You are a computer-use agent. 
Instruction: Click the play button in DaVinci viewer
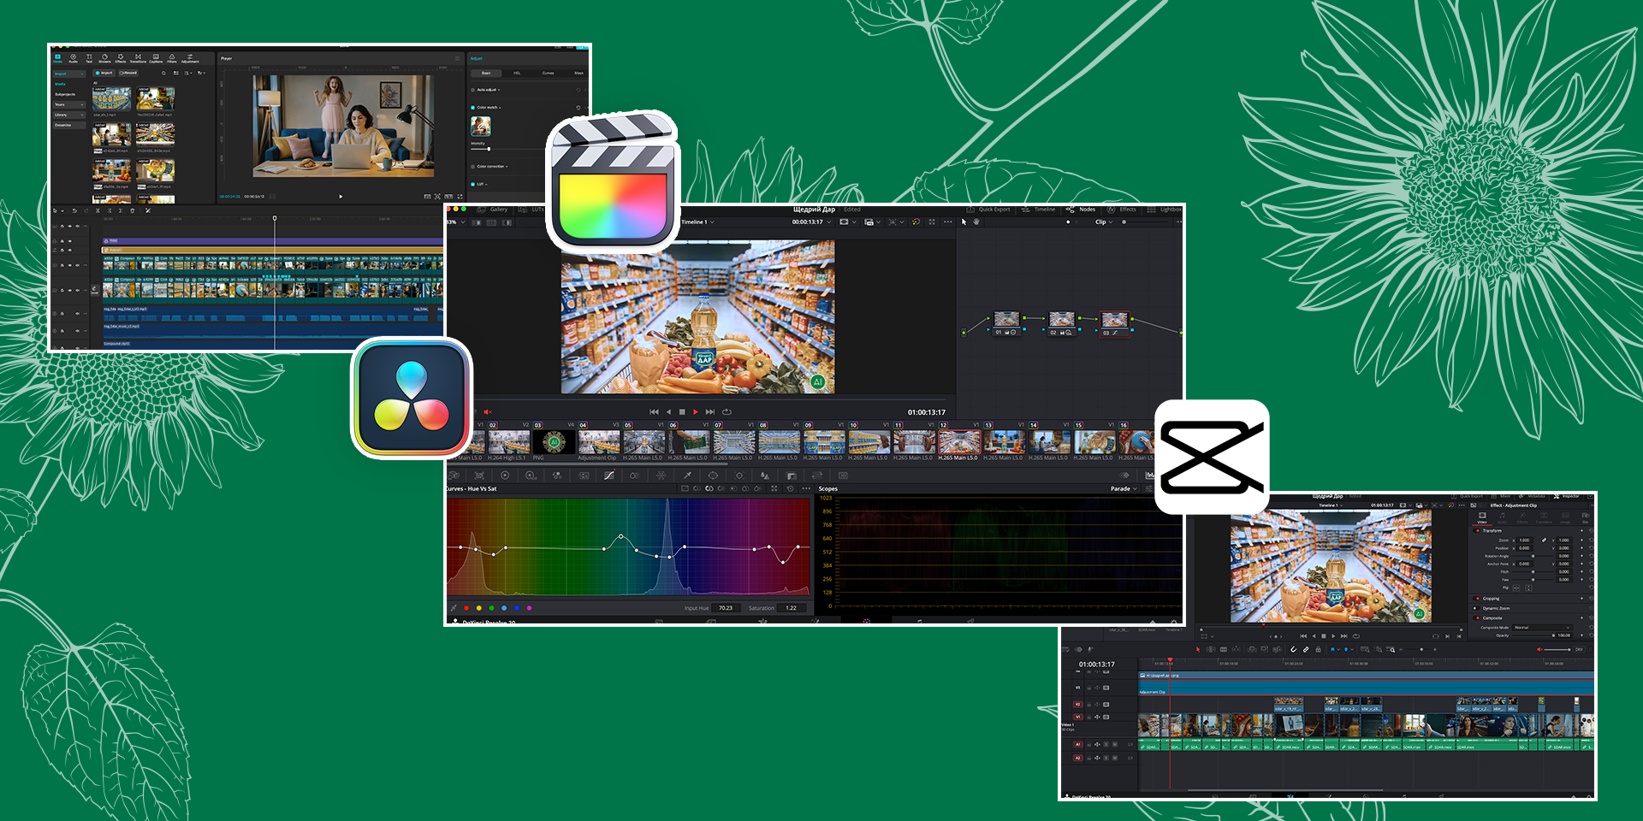[696, 412]
